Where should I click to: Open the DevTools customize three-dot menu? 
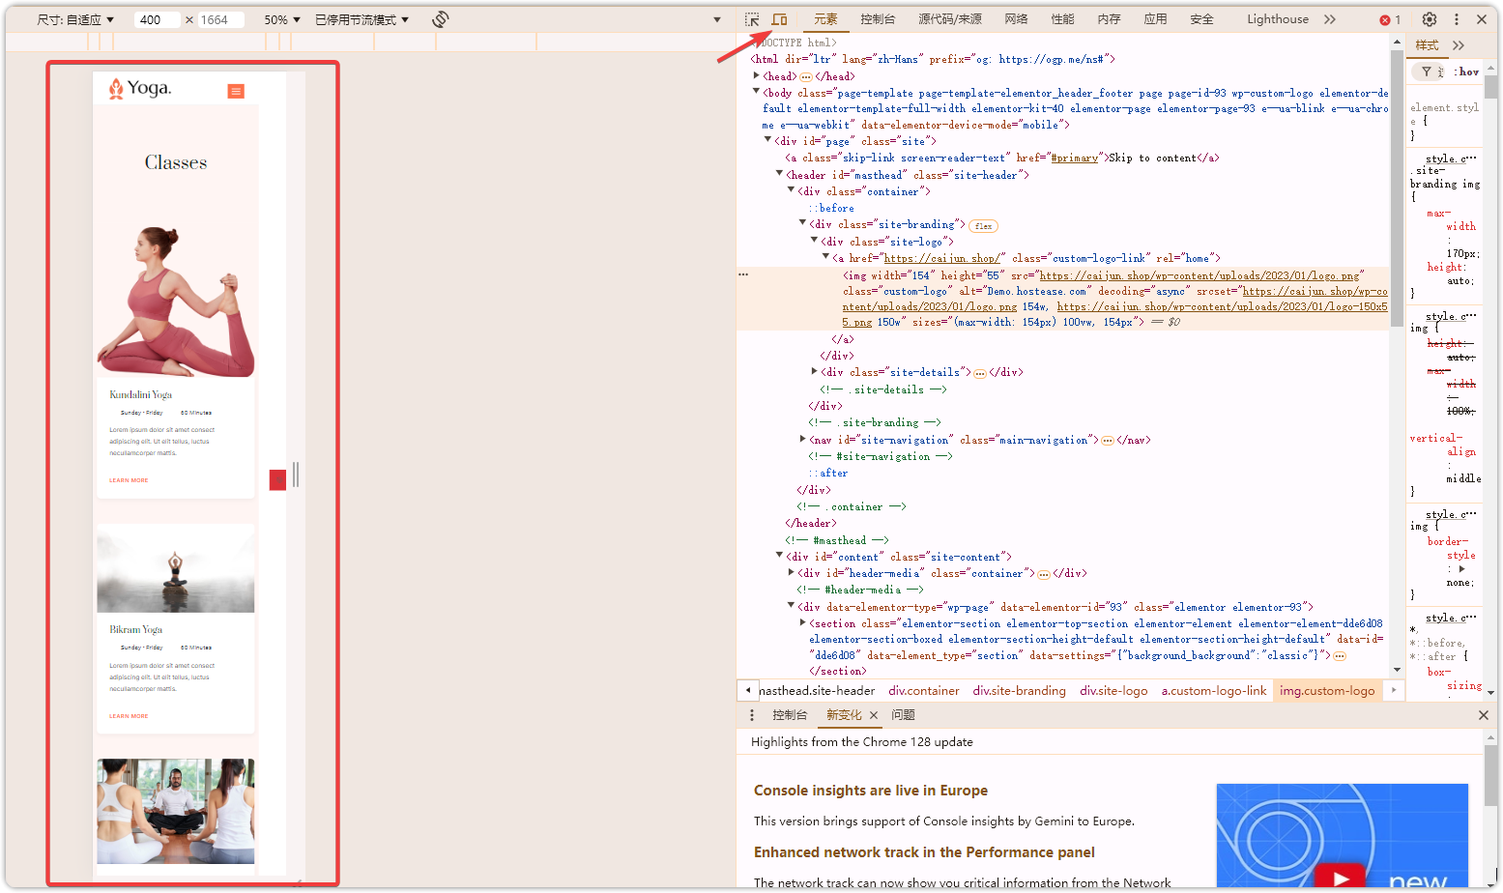pos(1457,19)
